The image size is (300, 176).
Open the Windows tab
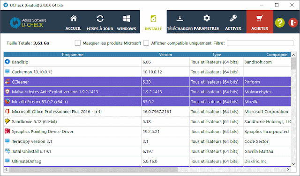click(127, 22)
